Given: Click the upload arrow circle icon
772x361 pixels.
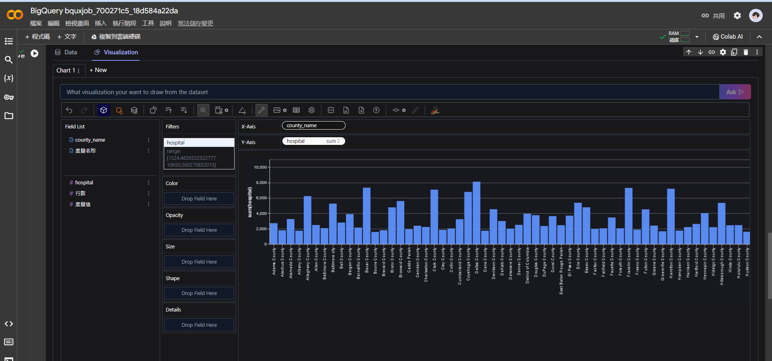Looking at the screenshot, I should pos(376,110).
